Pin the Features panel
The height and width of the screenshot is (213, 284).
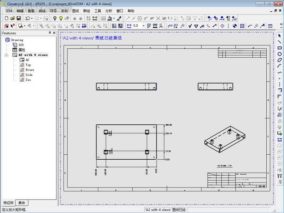point(50,33)
